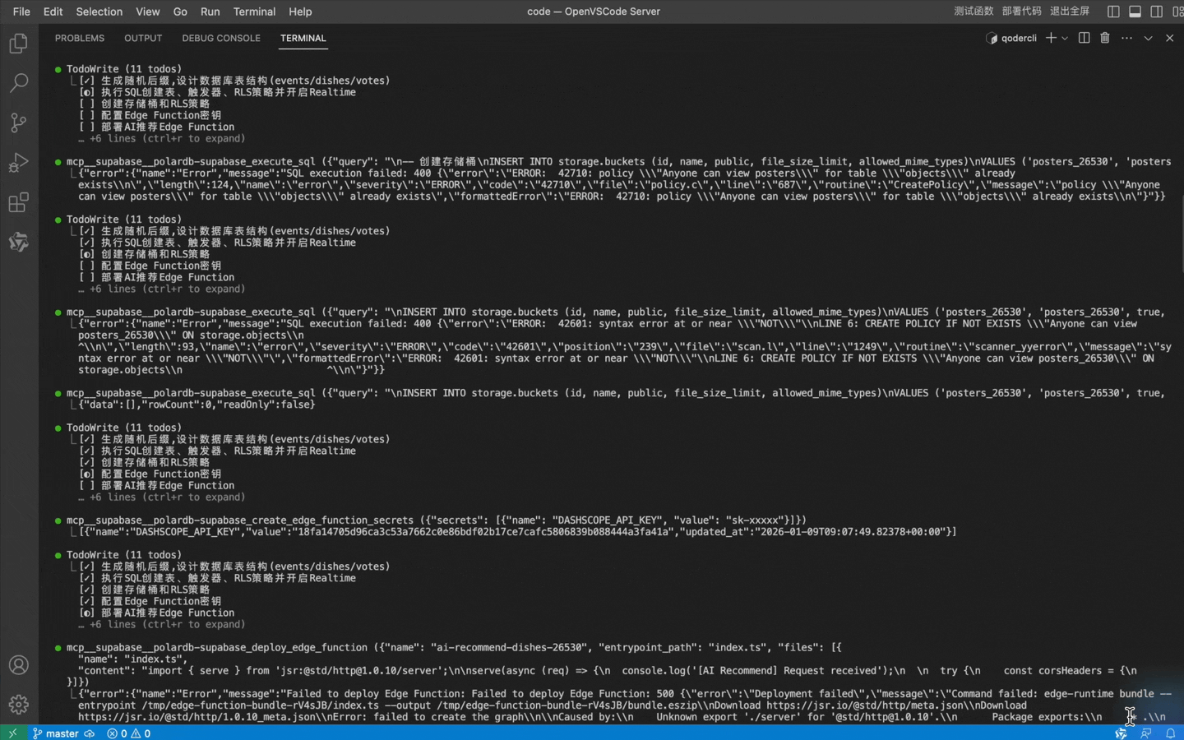Select the TERMINAL tab
This screenshot has height=740, width=1184.
click(303, 38)
